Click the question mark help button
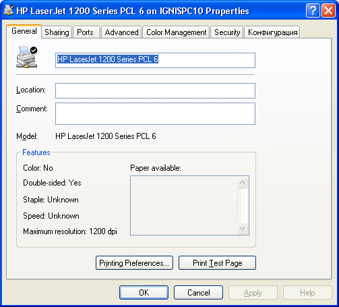This screenshot has height=307, width=339. pyautogui.click(x=313, y=10)
